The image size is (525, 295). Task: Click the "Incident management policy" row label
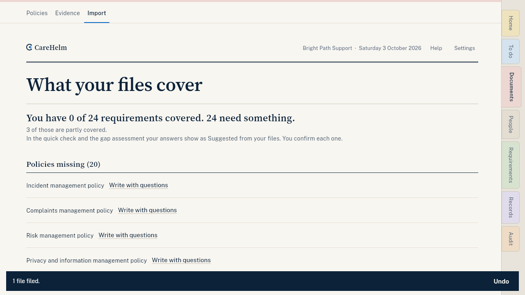click(x=65, y=186)
